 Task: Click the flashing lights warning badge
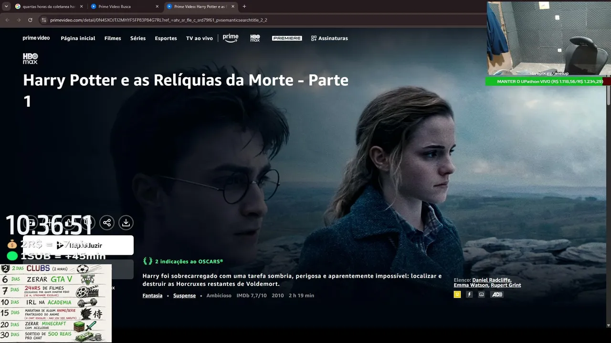469,294
